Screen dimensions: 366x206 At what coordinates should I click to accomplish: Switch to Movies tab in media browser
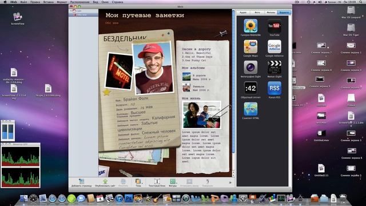pos(270,13)
